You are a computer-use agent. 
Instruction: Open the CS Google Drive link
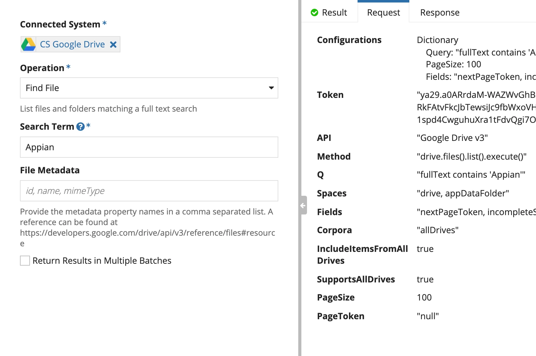(x=72, y=44)
